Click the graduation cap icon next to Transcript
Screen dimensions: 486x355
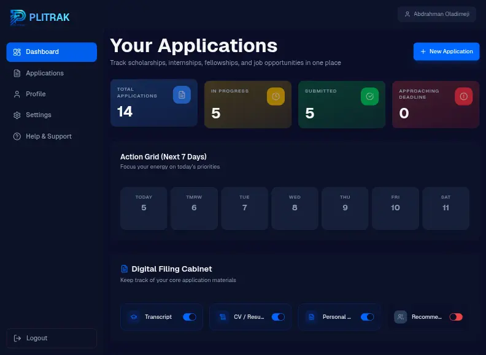[134, 317]
